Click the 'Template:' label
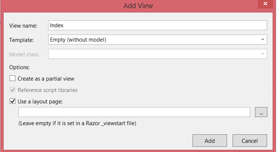The height and width of the screenshot is (152, 277). click(21, 40)
